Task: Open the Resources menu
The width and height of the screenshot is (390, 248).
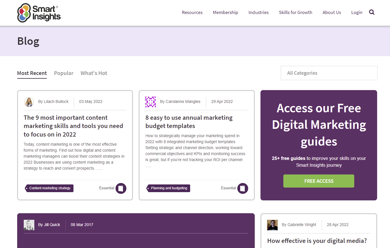Action: point(192,13)
